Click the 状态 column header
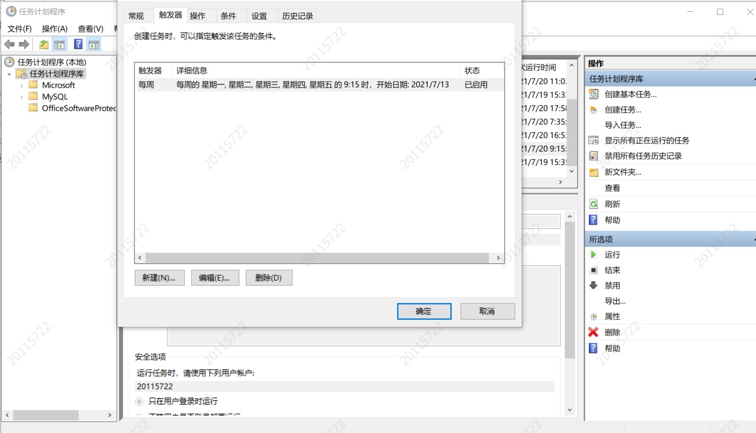756x433 pixels. (x=482, y=70)
